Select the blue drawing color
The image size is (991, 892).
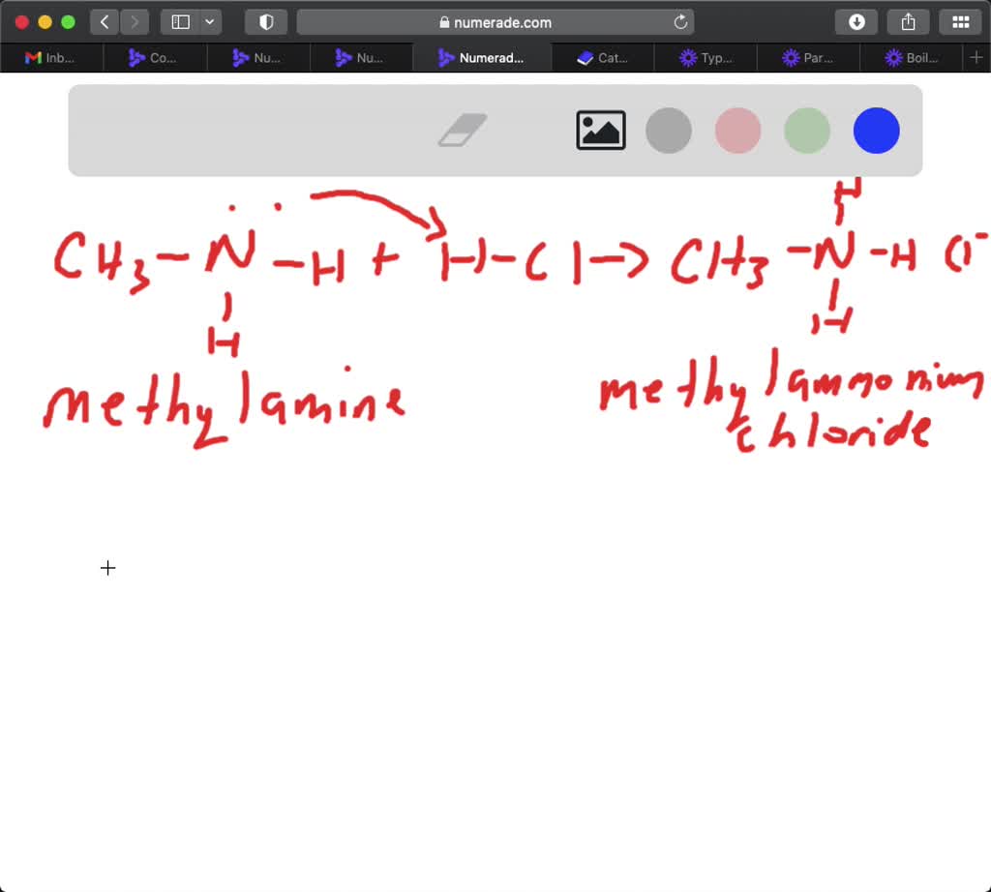[876, 131]
